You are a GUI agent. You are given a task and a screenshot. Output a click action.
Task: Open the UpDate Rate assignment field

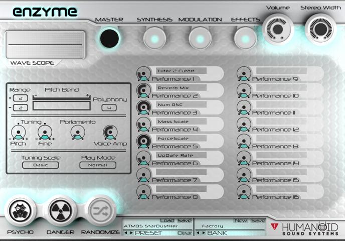[x=181, y=155]
